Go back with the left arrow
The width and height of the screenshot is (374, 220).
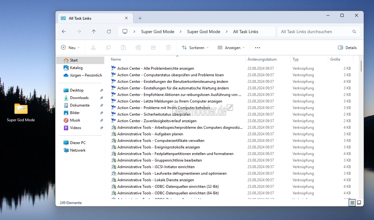pyautogui.click(x=64, y=32)
